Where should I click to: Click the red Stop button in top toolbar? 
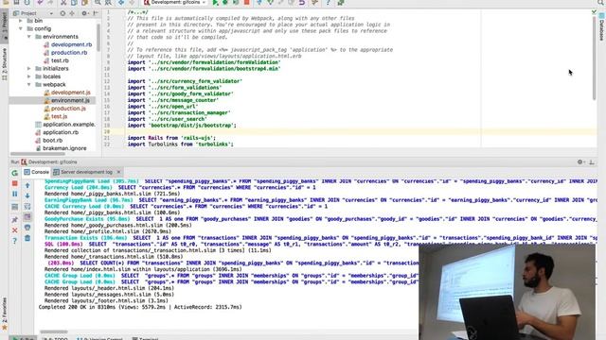(x=246, y=3)
